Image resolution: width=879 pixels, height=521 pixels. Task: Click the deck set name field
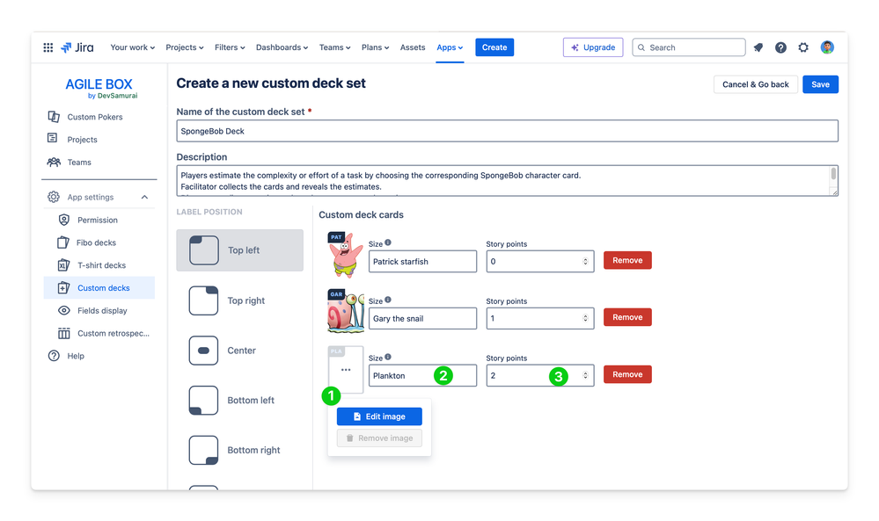tap(508, 131)
